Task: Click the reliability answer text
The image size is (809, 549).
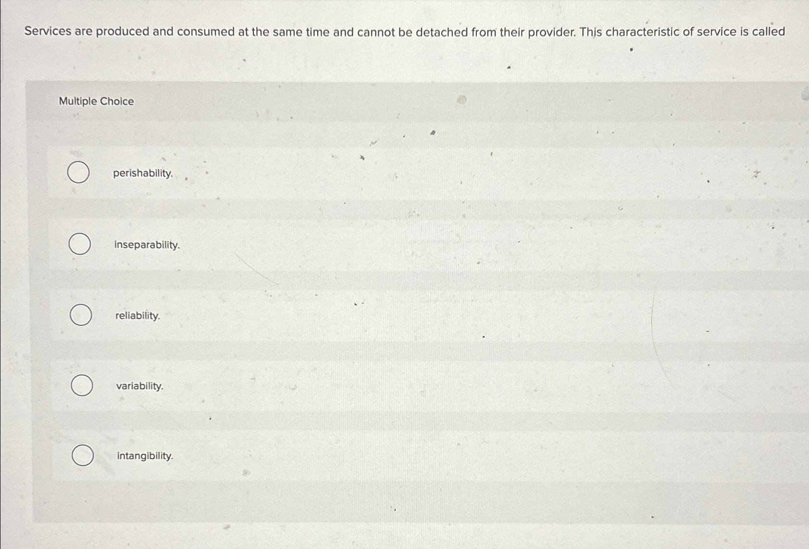Action: coord(137,316)
